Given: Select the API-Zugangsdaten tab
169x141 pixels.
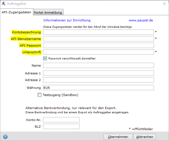Looking at the screenshot, I should pyautogui.click(x=16, y=12).
